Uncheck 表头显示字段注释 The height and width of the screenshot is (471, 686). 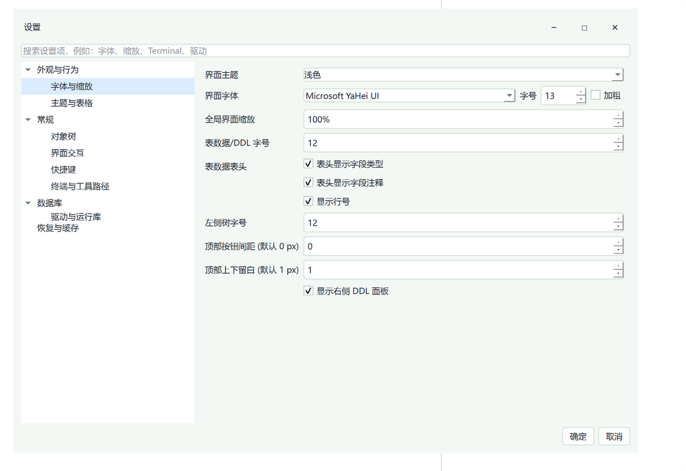click(309, 182)
